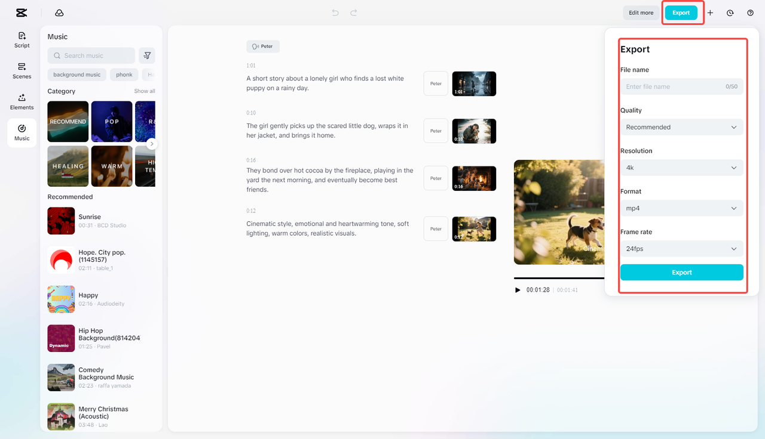765x439 pixels.
Task: Select the Music panel icon
Action: [x=22, y=132]
